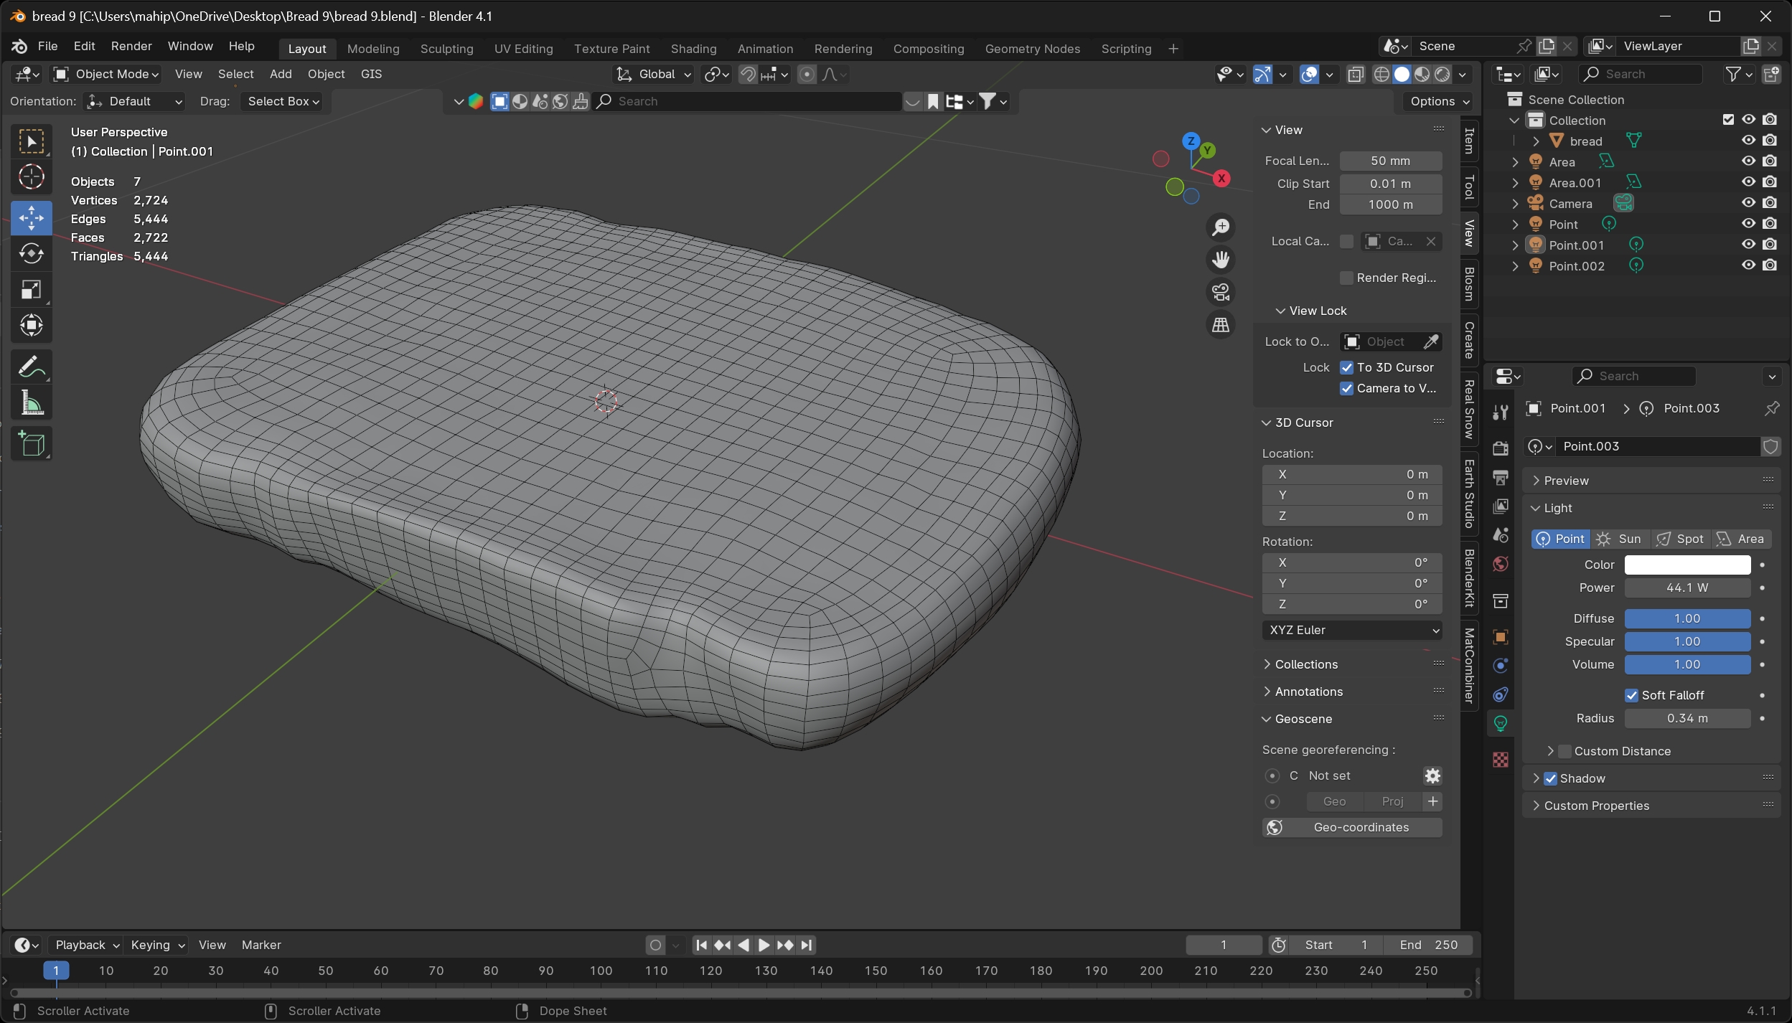This screenshot has height=1023, width=1792.
Task: Click the white light Color swatch
Action: pyautogui.click(x=1687, y=565)
